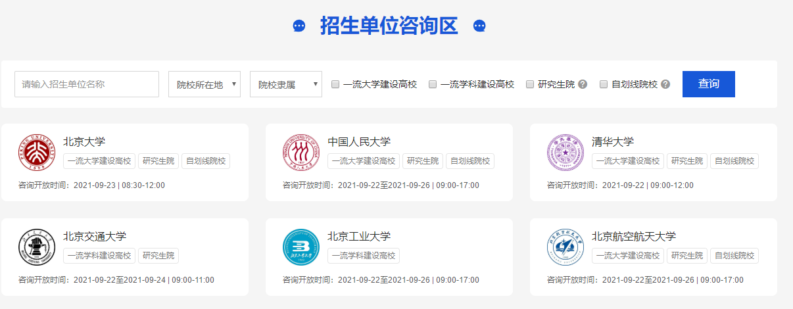Open the 清华大学 name link
This screenshot has width=793, height=309.
coord(613,141)
